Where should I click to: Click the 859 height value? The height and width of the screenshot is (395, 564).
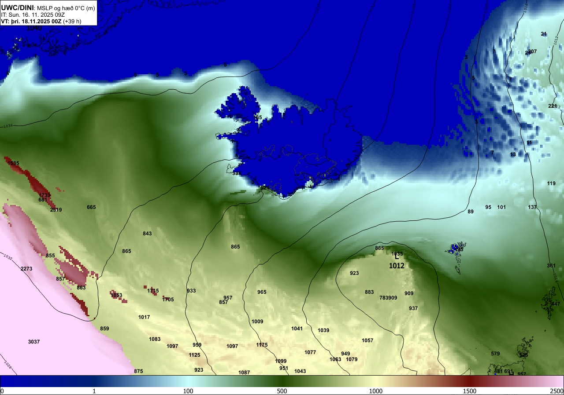point(104,329)
